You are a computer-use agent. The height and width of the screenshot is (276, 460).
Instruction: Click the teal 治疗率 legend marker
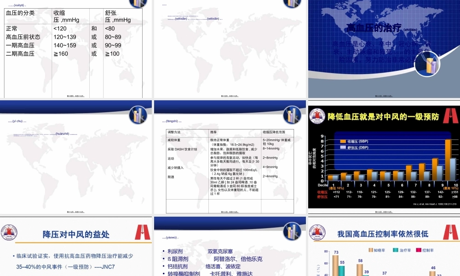tap(396, 250)
